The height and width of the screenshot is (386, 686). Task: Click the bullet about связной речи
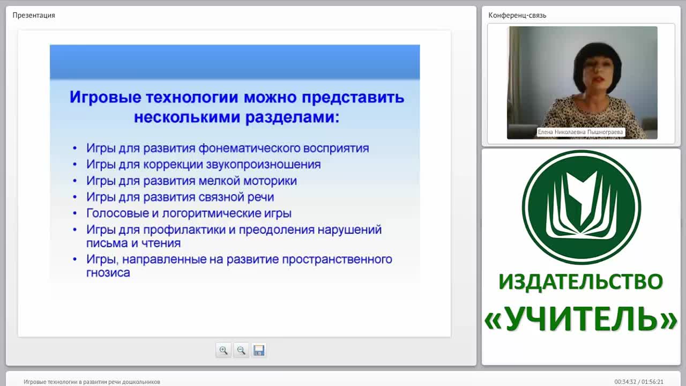pos(181,197)
